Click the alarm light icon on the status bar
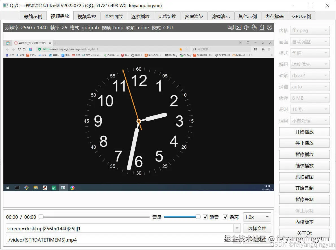The height and width of the screenshot is (250, 336). [261, 27]
